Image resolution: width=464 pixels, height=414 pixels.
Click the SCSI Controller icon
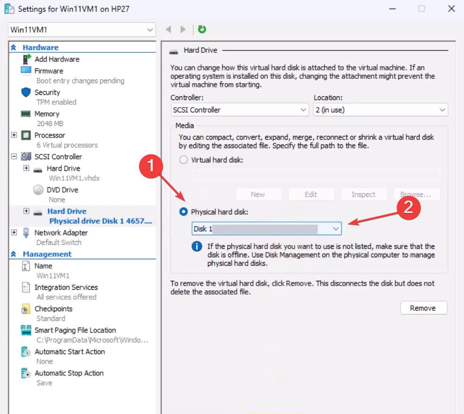(26, 156)
